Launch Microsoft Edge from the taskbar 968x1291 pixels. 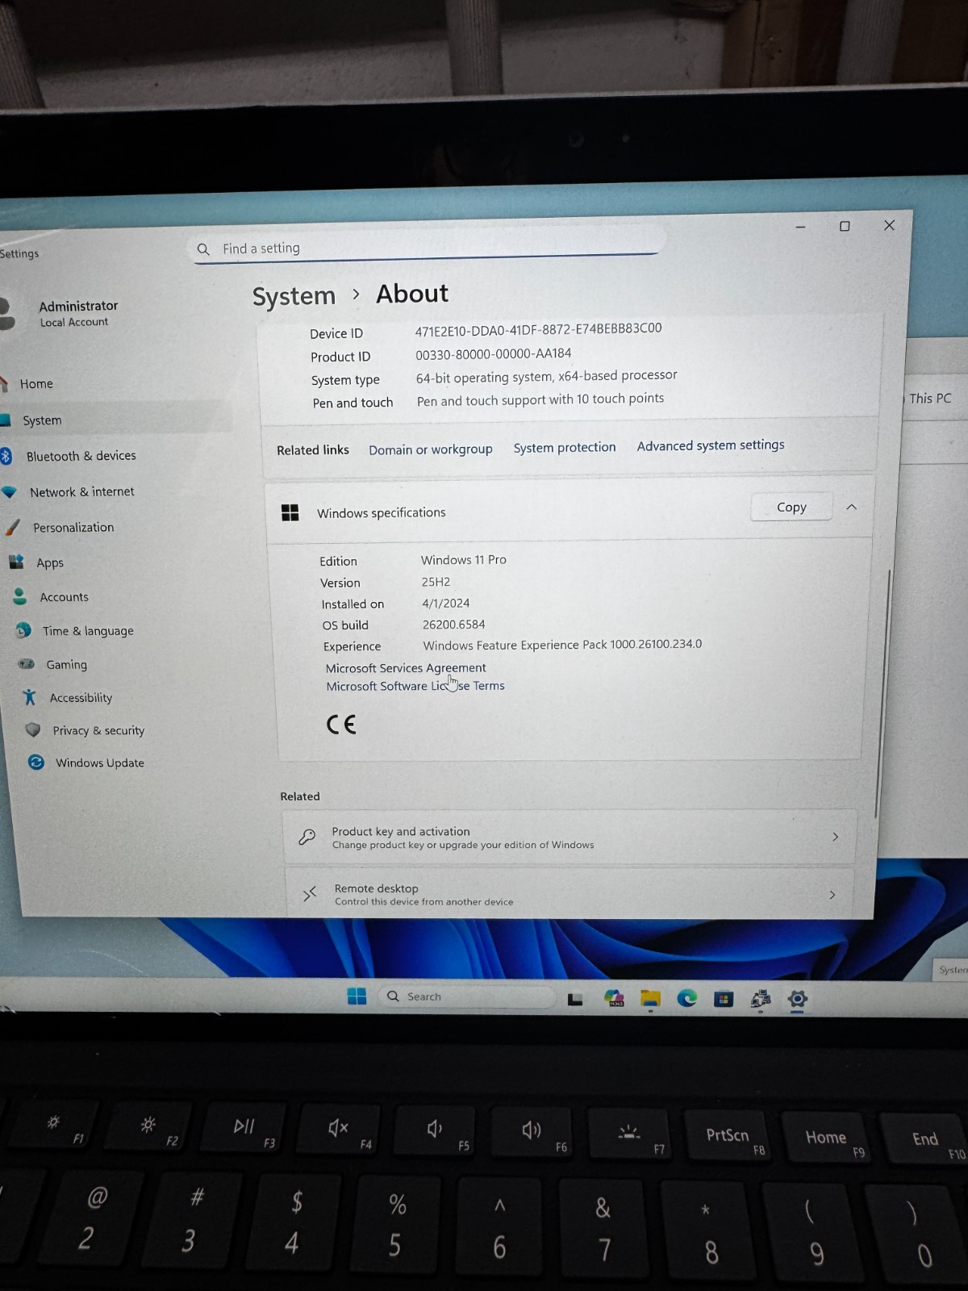[x=687, y=999]
